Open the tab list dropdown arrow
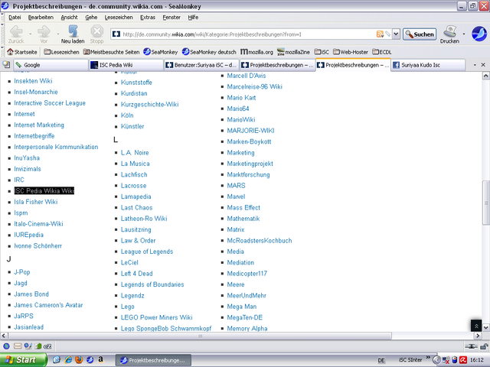 475,64
